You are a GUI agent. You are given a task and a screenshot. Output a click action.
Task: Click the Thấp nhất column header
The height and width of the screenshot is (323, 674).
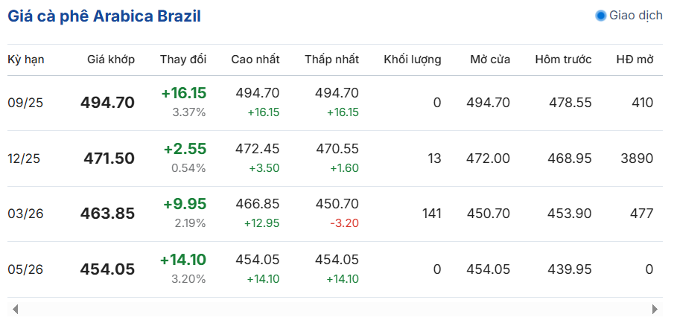click(x=332, y=60)
